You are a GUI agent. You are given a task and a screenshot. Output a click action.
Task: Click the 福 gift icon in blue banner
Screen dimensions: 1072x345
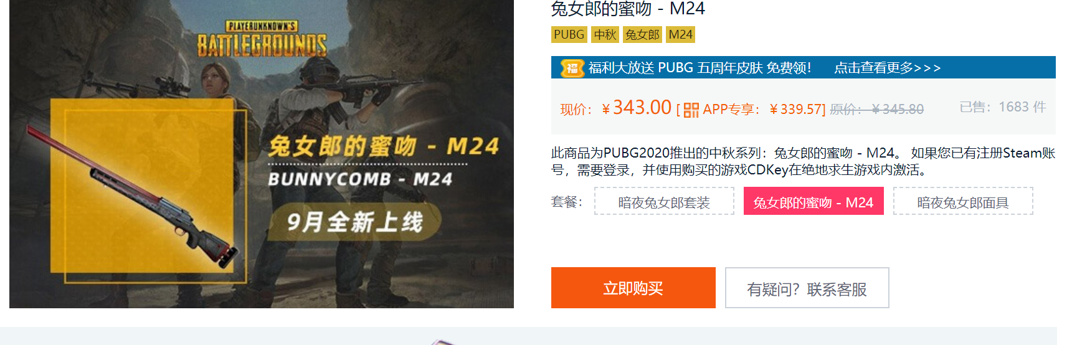pyautogui.click(x=572, y=68)
